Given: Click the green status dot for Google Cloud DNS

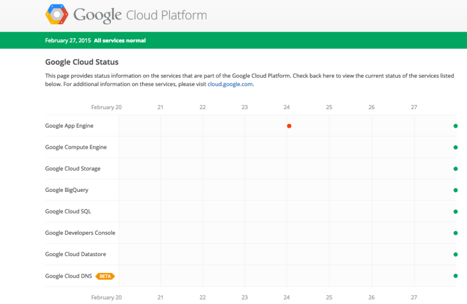Looking at the screenshot, I should pyautogui.click(x=455, y=276).
